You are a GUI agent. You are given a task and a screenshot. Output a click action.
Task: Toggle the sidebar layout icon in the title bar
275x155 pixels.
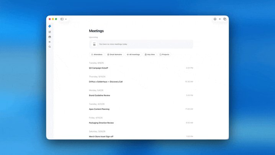coord(62,19)
